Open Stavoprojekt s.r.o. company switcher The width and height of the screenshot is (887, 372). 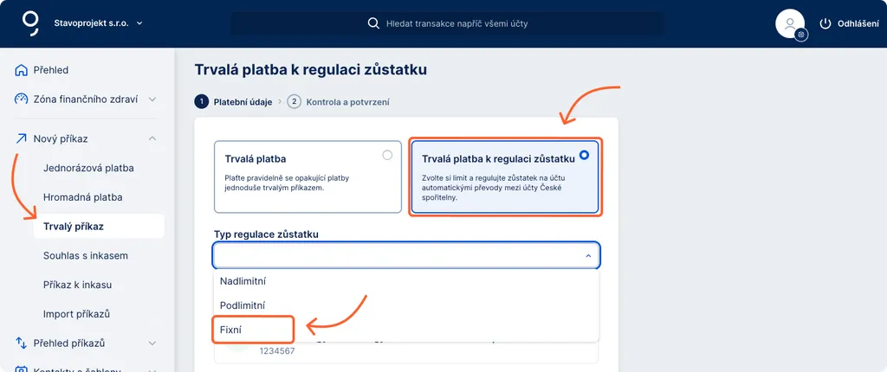coord(98,23)
